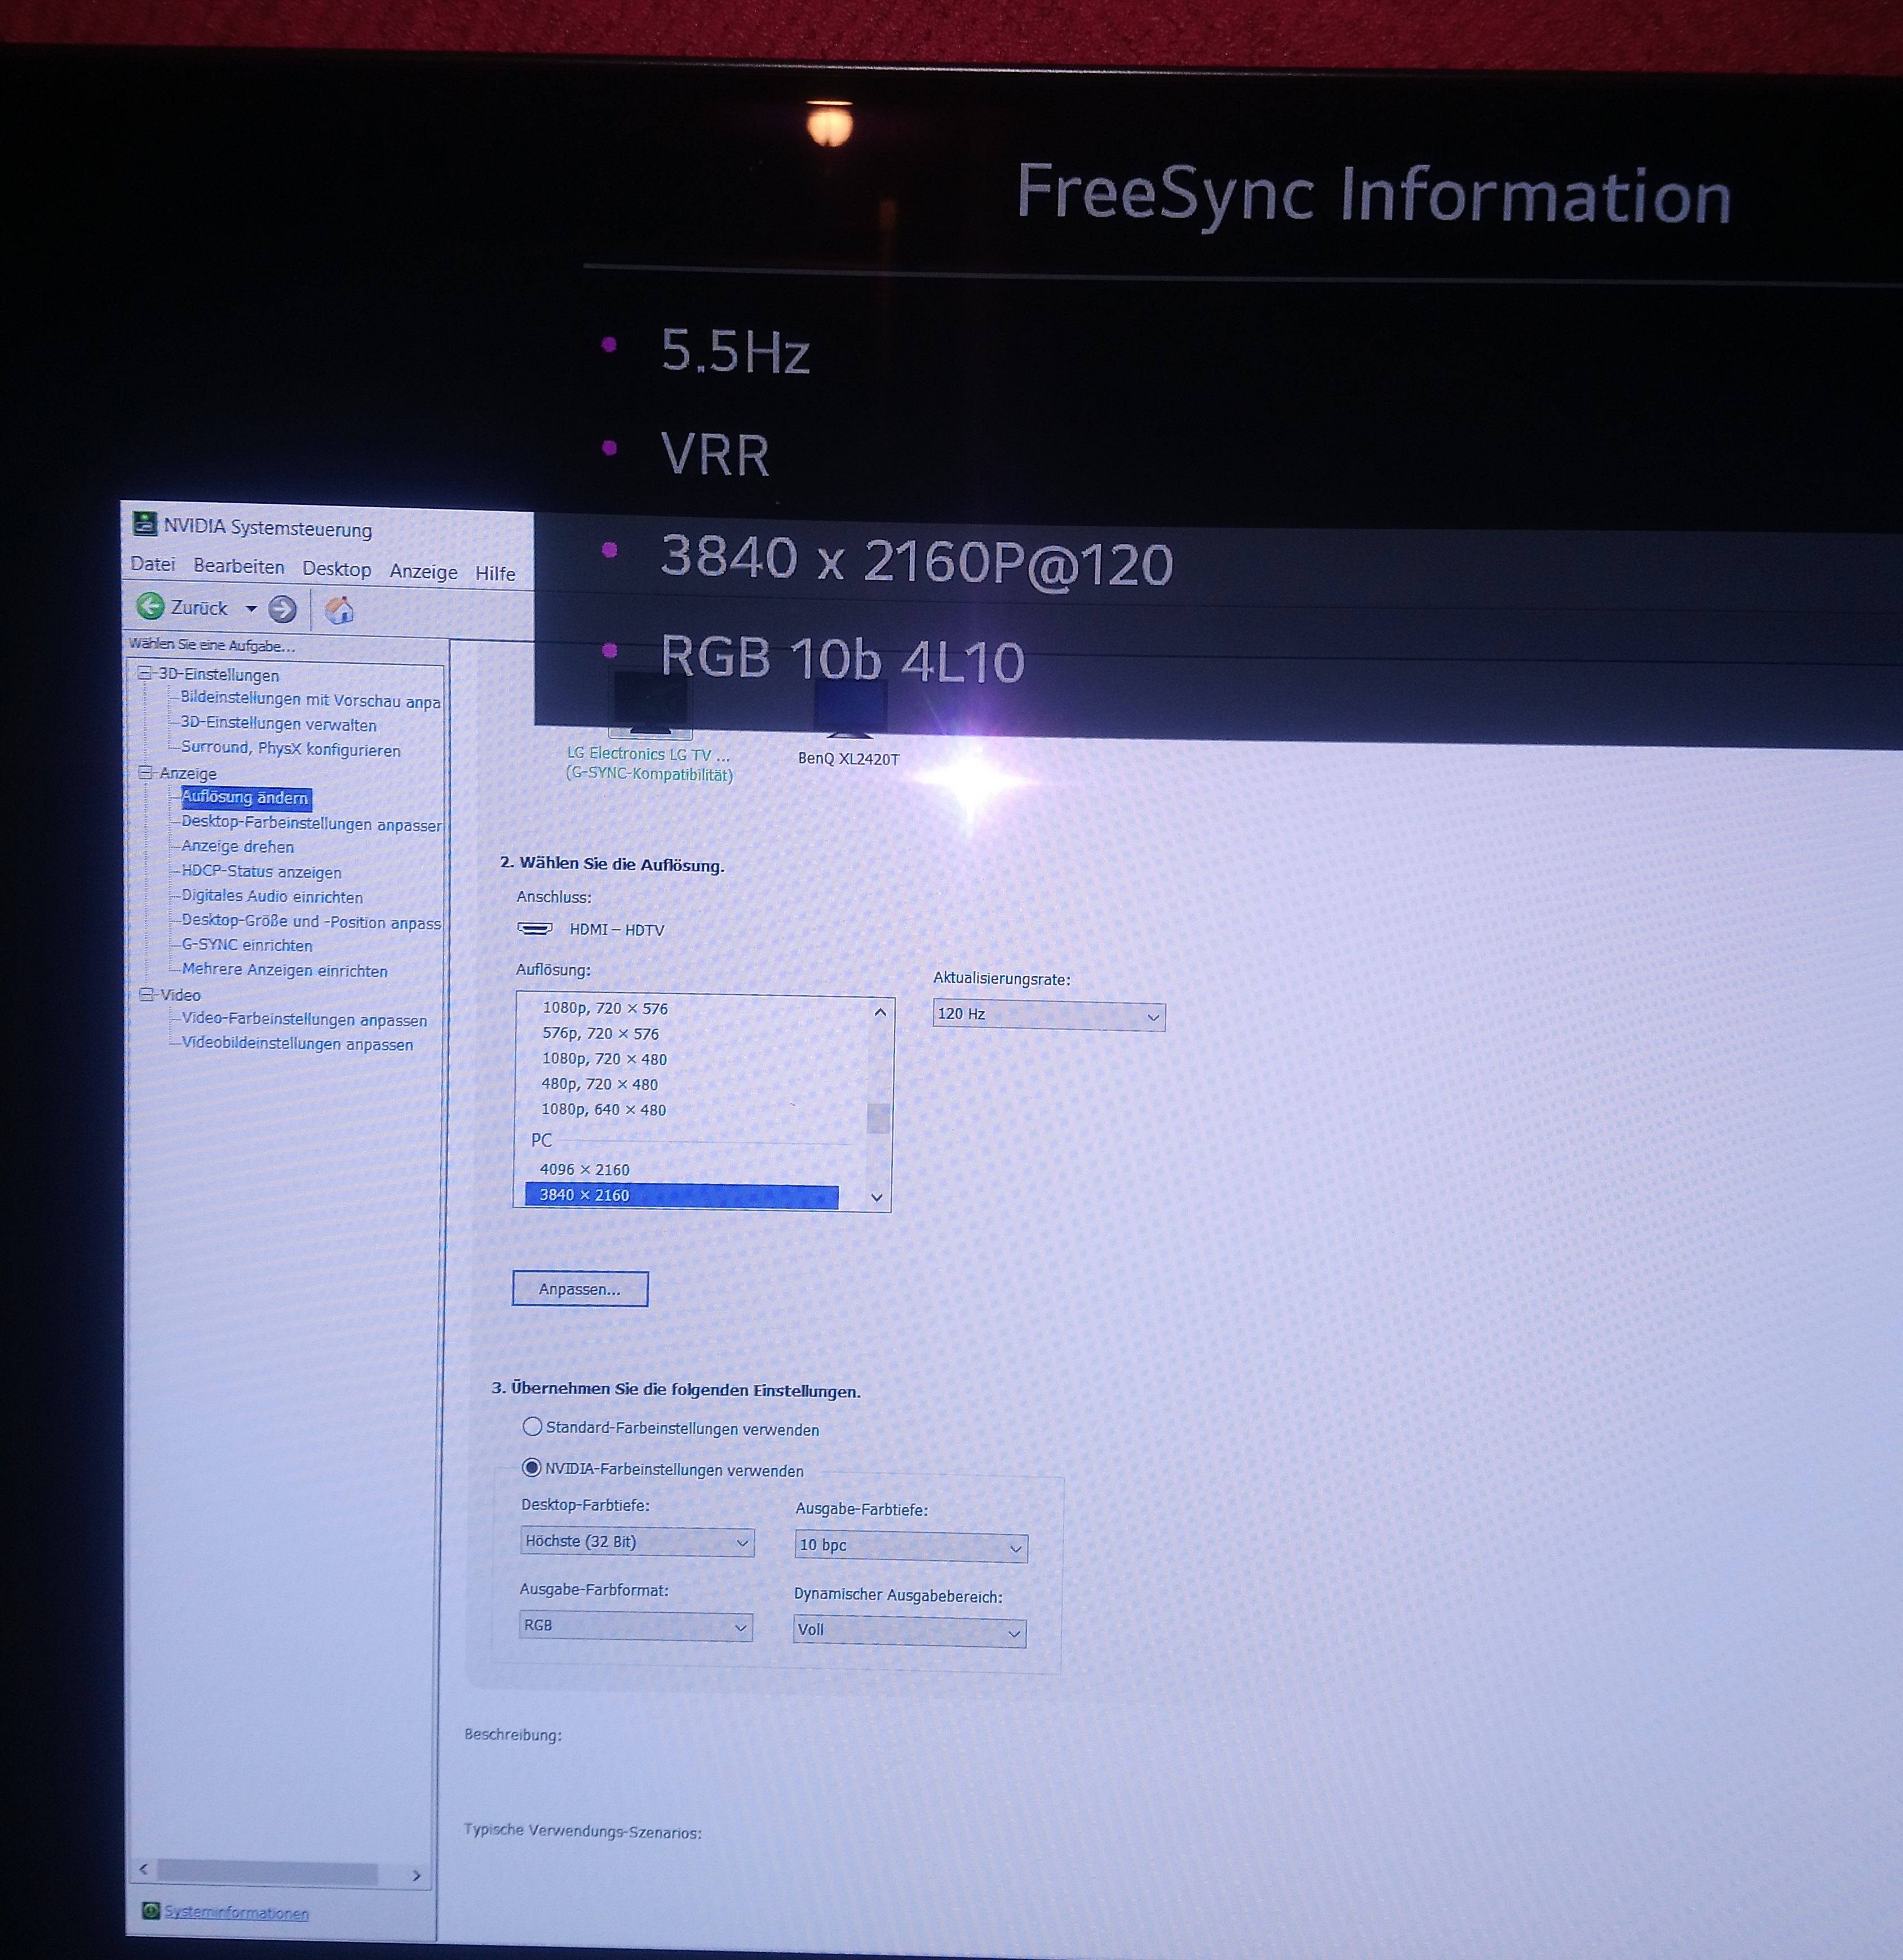Screen dimensions: 1903x1960
Task: Collapse the Anzeige tree node
Action: point(146,772)
